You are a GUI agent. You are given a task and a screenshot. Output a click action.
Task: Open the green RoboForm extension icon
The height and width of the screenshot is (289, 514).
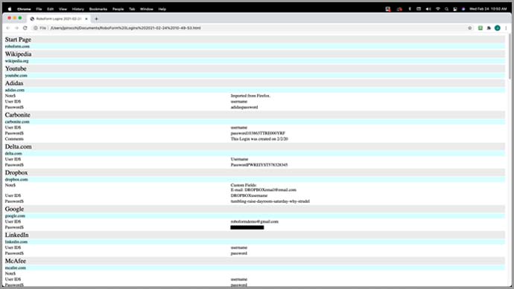pyautogui.click(x=480, y=28)
